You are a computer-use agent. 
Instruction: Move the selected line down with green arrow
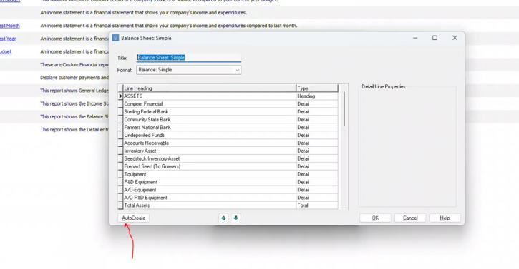(x=236, y=218)
